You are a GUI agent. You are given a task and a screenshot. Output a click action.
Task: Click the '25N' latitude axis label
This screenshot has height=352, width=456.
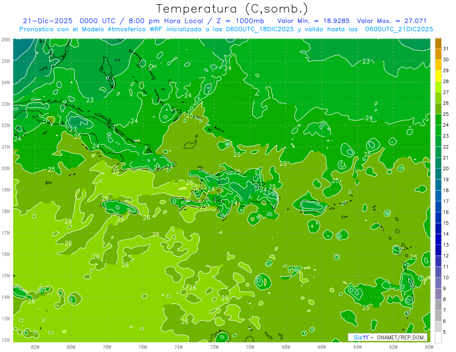click(6, 61)
